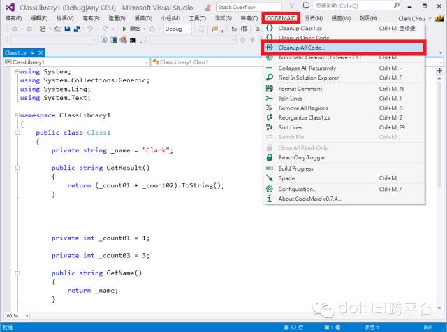Collapse the GetResult() method block

[17, 168]
